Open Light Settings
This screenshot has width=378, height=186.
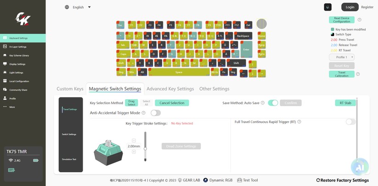tap(23, 73)
